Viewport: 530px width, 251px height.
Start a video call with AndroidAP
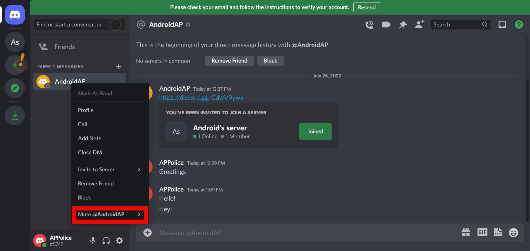[386, 24]
